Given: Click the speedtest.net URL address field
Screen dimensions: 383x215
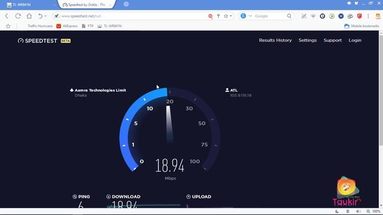Looking at the screenshot, I should coord(132,16).
